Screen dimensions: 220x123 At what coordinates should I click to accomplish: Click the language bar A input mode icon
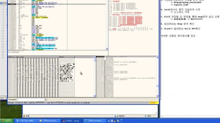click(x=109, y=121)
